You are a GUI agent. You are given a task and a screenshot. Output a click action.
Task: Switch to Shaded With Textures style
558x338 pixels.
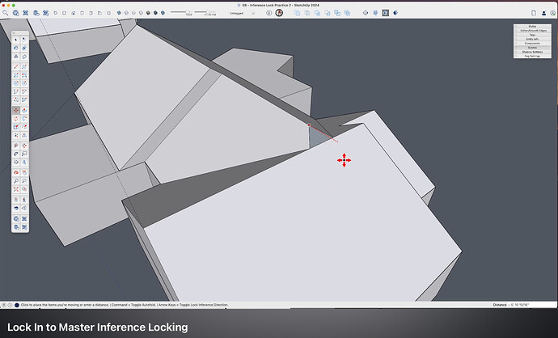pyautogui.click(x=155, y=13)
